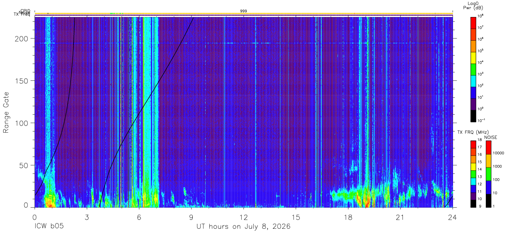Image resolution: width=509 pixels, height=235 pixels.
Task: Click the yellow 14-15 segment of the TX FRQ colorbar
Action: point(473,166)
